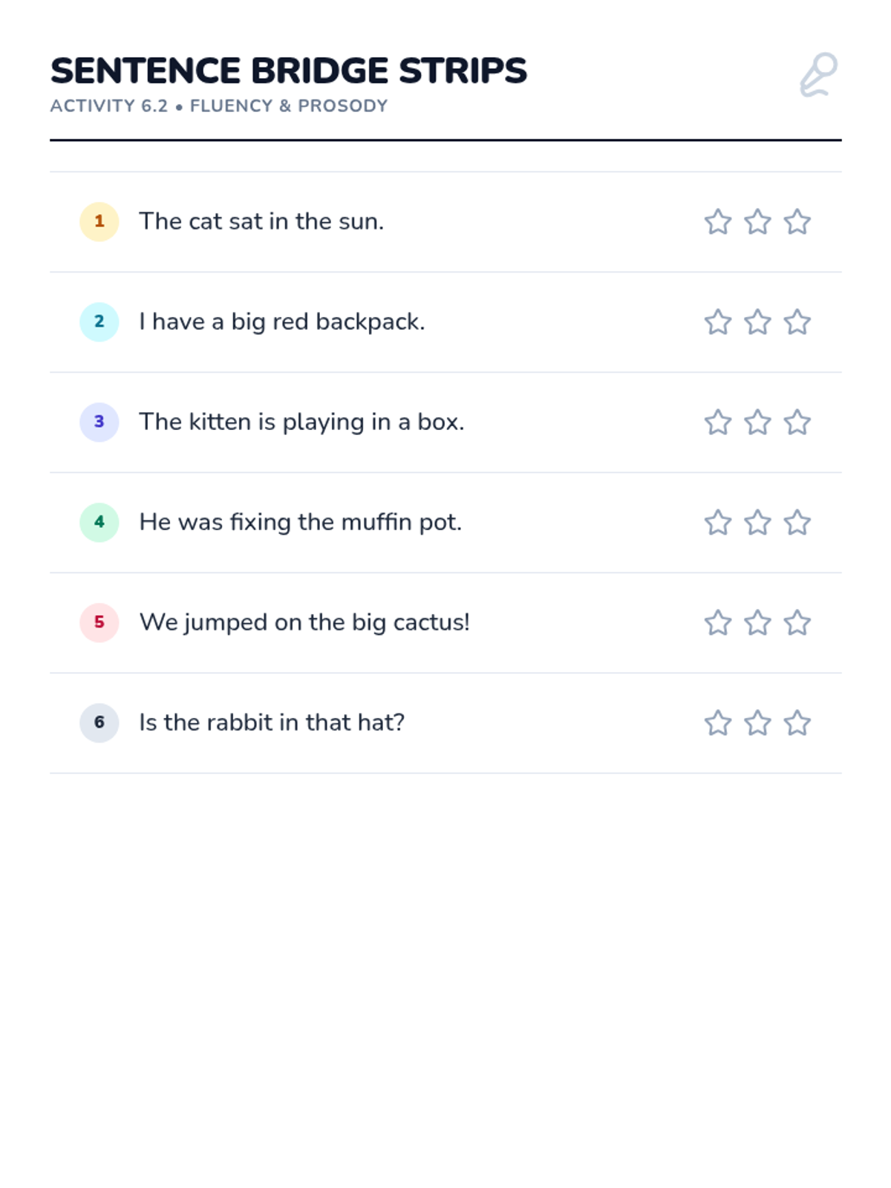Give the cactus sentence three stars
The image size is (891, 1188).
(x=797, y=623)
